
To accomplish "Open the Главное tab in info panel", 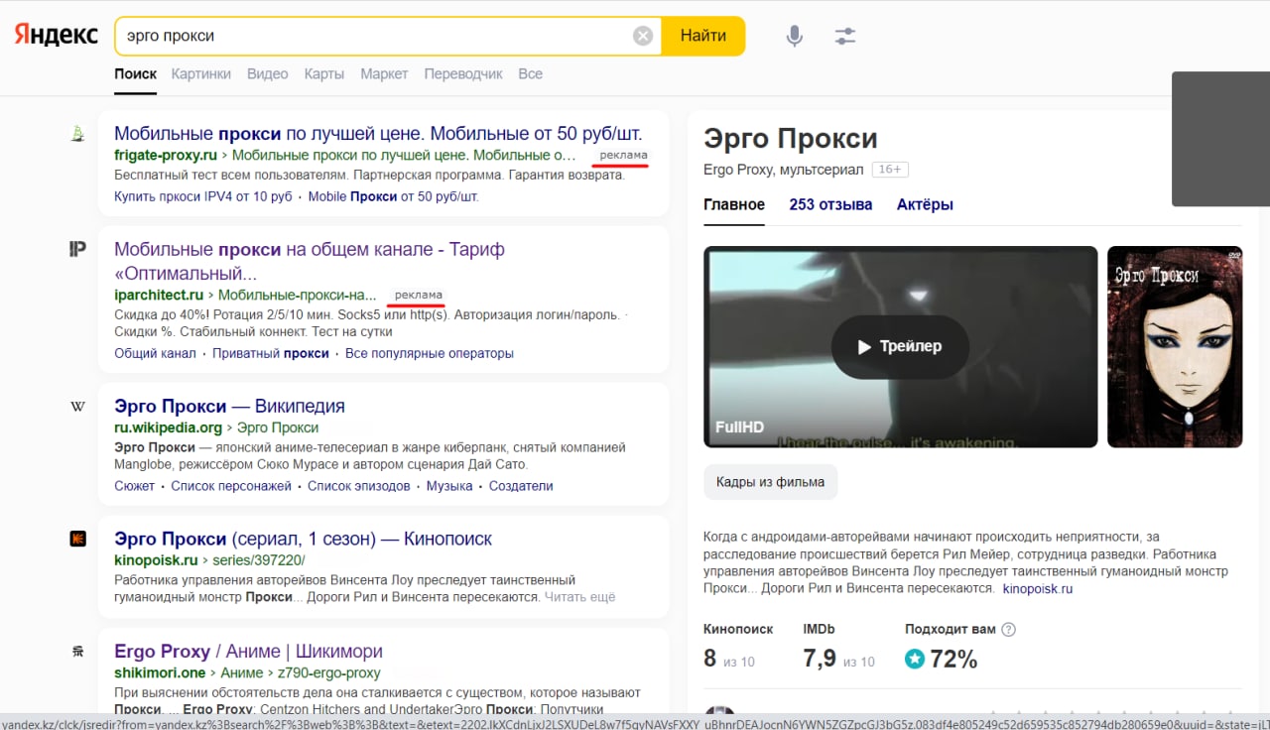I will coord(734,204).
